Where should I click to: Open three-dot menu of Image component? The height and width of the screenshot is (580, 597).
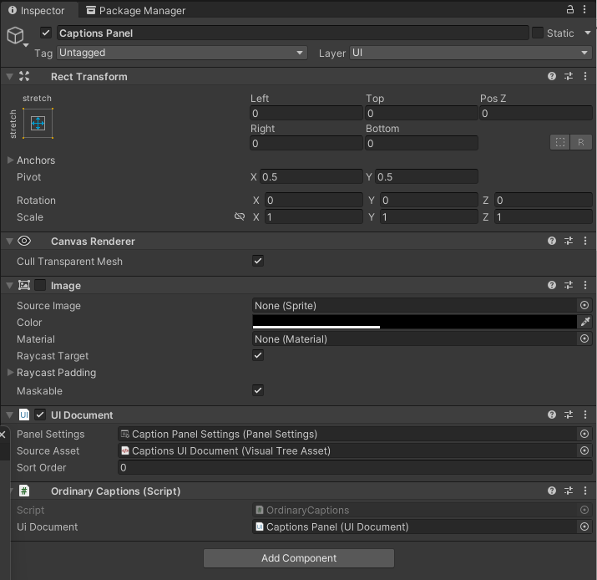tap(584, 285)
